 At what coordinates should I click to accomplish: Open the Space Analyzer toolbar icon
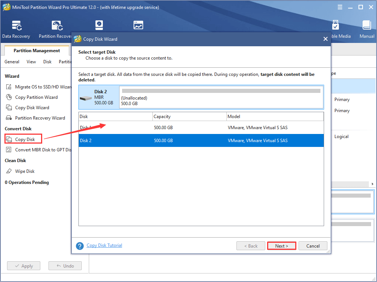pos(138,25)
